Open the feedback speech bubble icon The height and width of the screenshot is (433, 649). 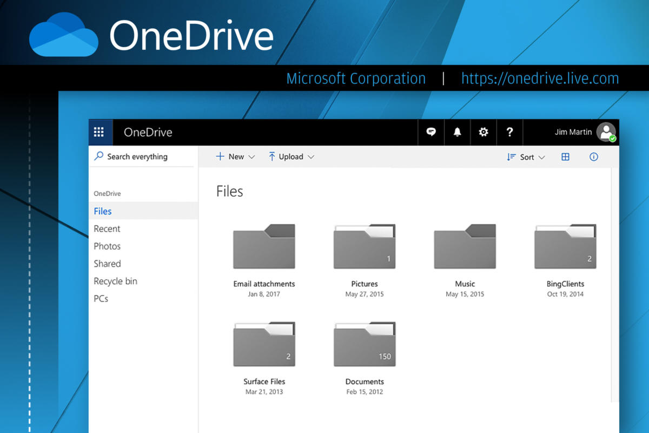pos(431,132)
